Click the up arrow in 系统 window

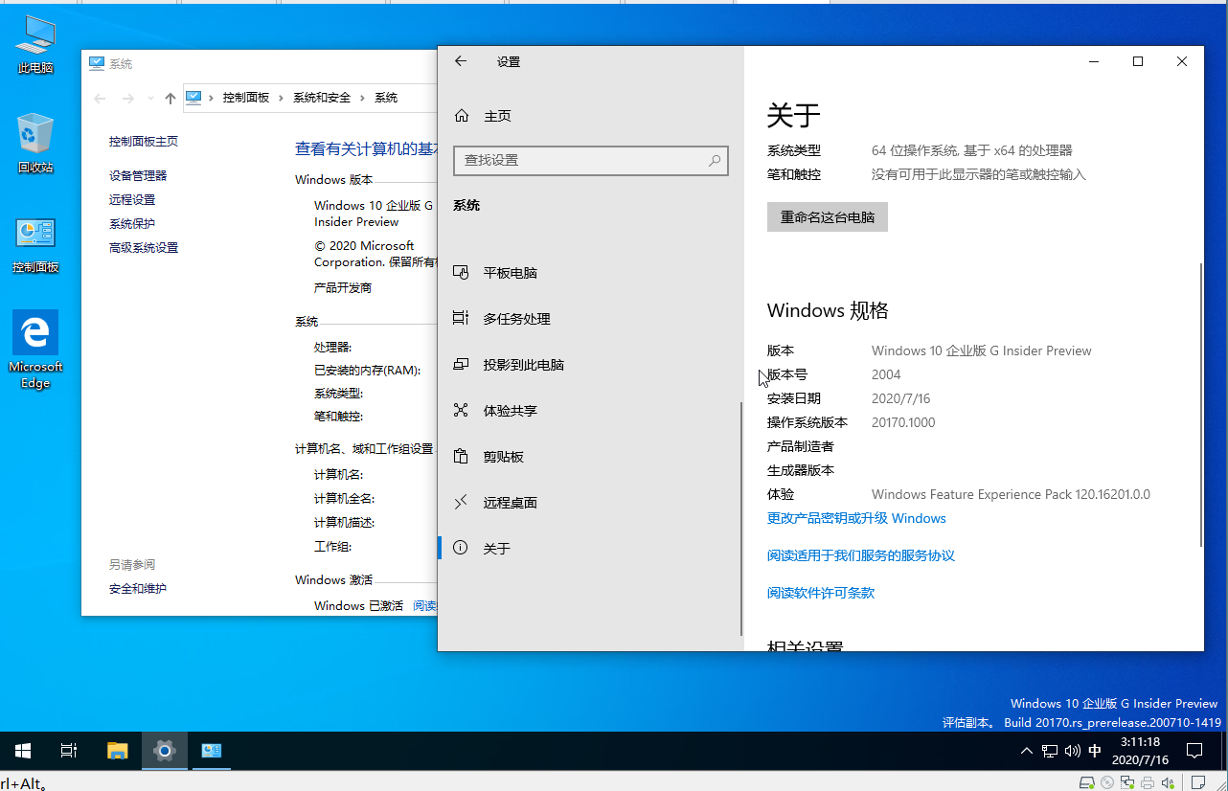(x=170, y=98)
